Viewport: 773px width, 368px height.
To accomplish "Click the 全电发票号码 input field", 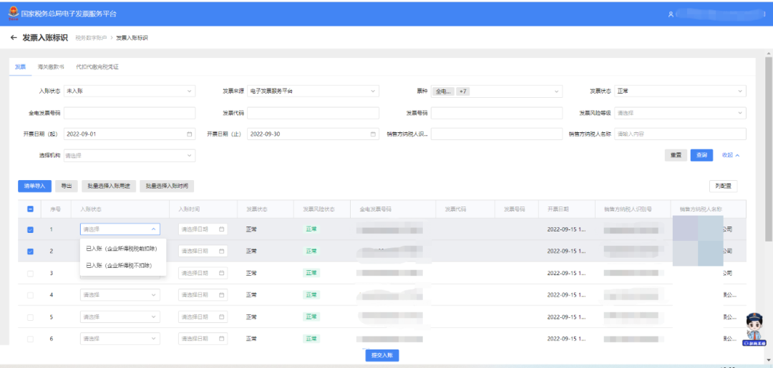I will [x=129, y=113].
